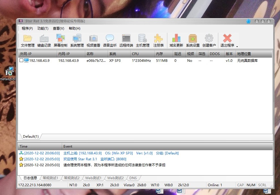Switch to the Web测试2 tab
This screenshot has height=195, width=280.
[115, 178]
